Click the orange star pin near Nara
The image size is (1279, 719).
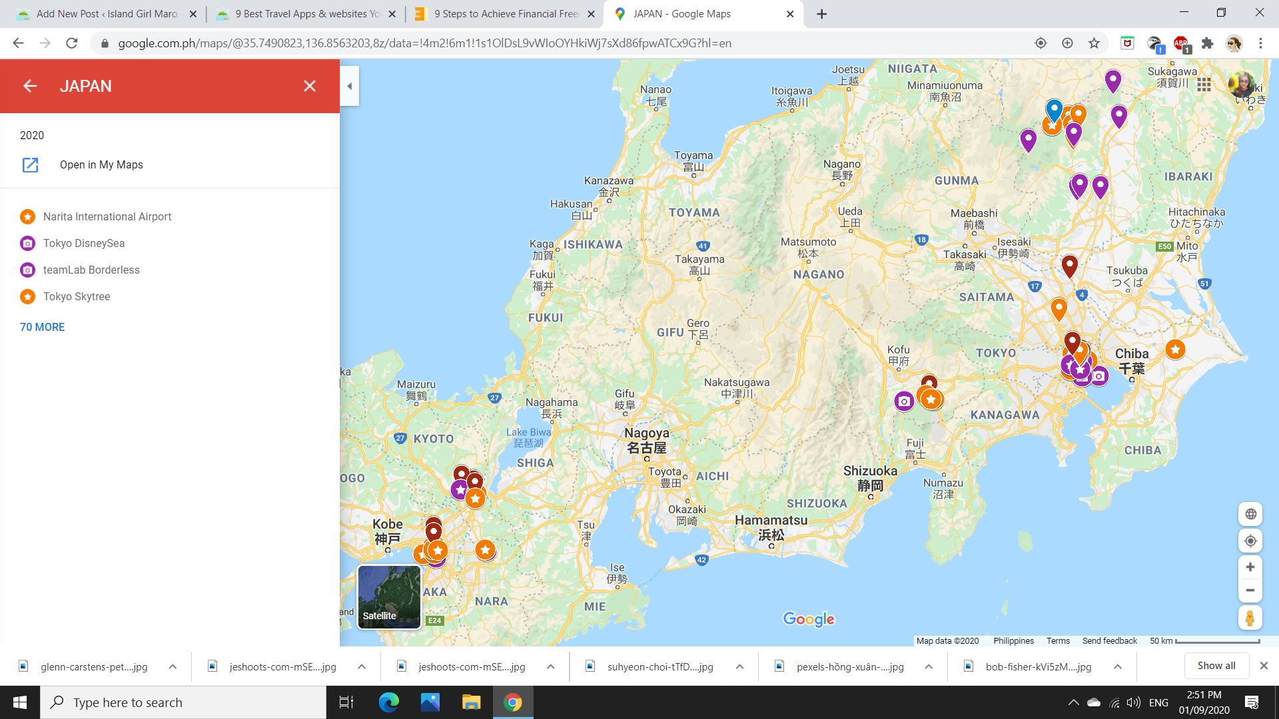pyautogui.click(x=485, y=550)
